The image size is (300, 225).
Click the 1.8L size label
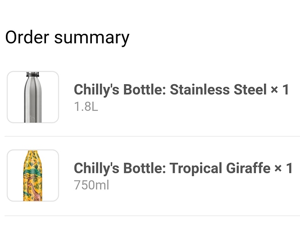click(x=86, y=106)
